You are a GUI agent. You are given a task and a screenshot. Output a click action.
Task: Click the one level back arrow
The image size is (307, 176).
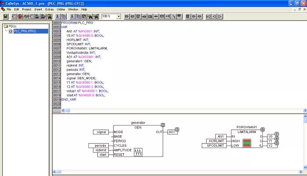click(x=214, y=17)
